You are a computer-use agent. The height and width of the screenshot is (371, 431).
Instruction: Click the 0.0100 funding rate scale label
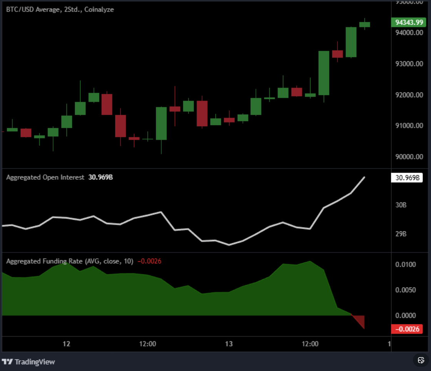(406, 265)
